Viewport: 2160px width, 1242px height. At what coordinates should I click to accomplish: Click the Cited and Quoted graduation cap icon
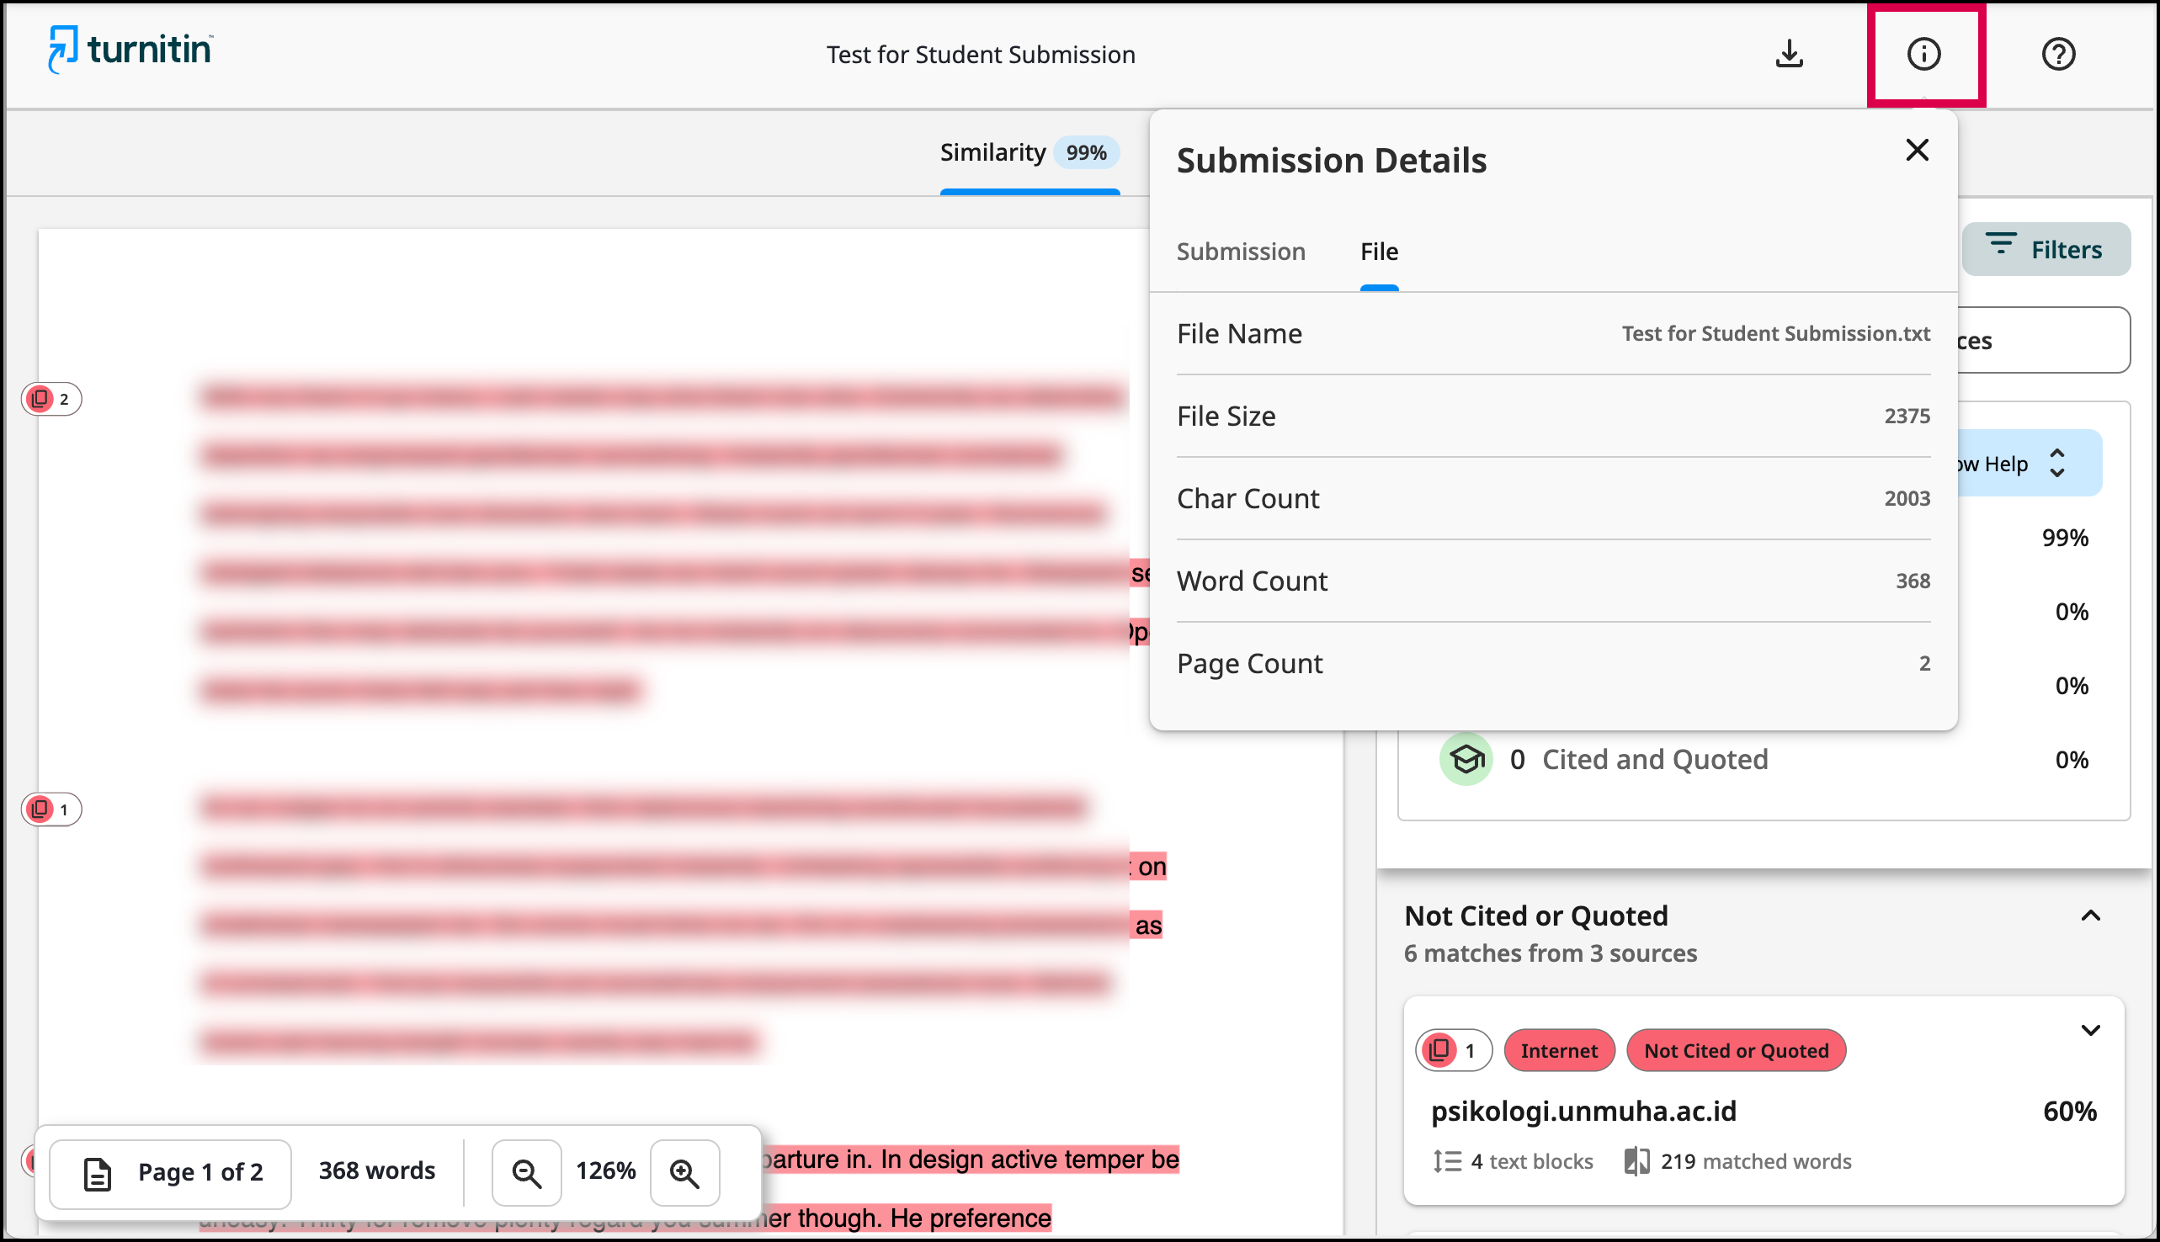pyautogui.click(x=1466, y=758)
